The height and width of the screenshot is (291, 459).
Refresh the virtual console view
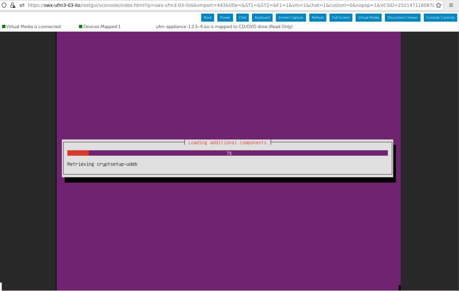click(x=317, y=17)
